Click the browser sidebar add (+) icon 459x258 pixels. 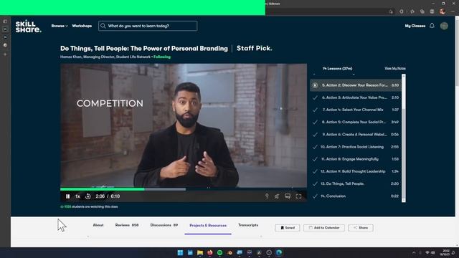(x=5, y=54)
